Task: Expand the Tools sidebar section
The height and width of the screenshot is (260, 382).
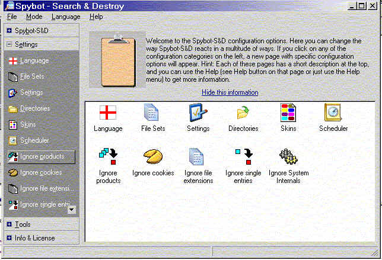Action: pyautogui.click(x=9, y=224)
